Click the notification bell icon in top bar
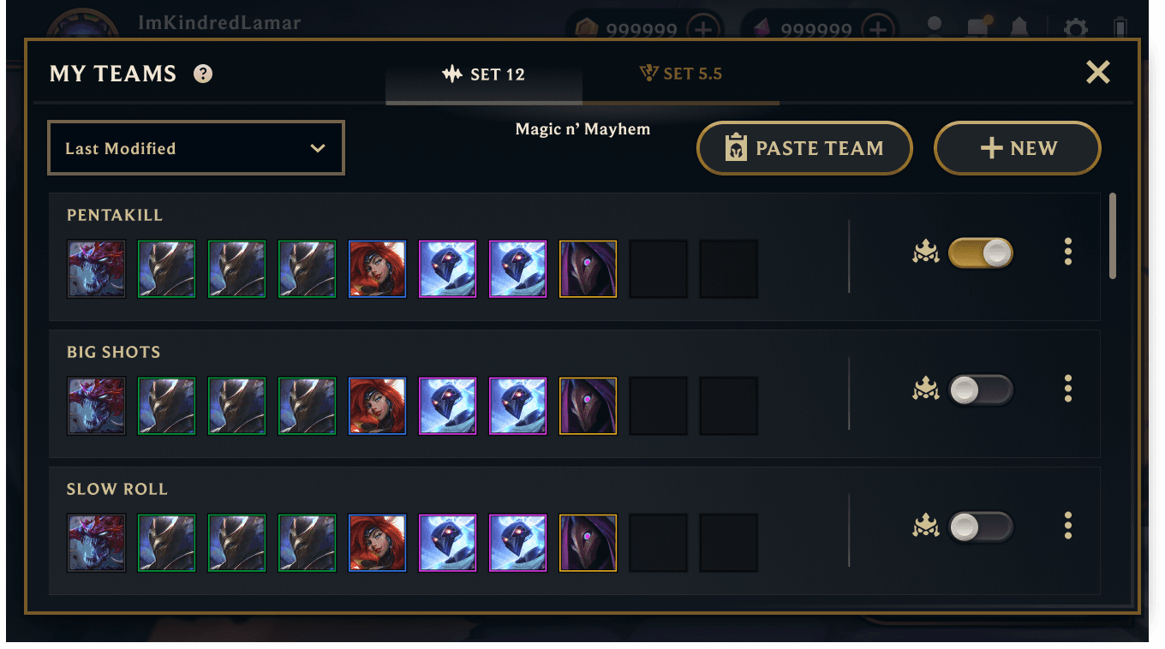 tap(1019, 28)
